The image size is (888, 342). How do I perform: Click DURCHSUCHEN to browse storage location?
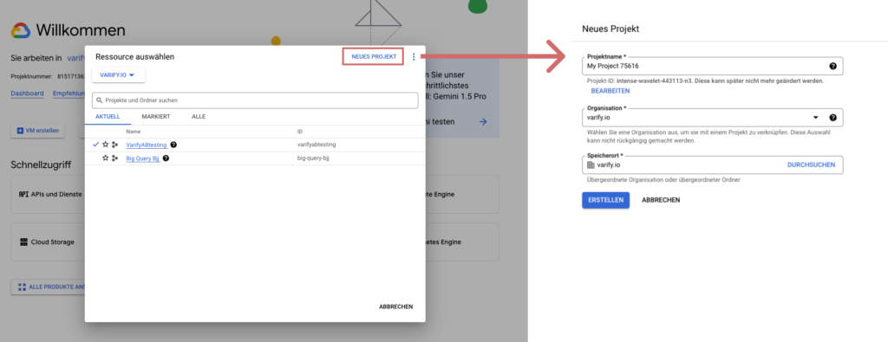(x=811, y=165)
